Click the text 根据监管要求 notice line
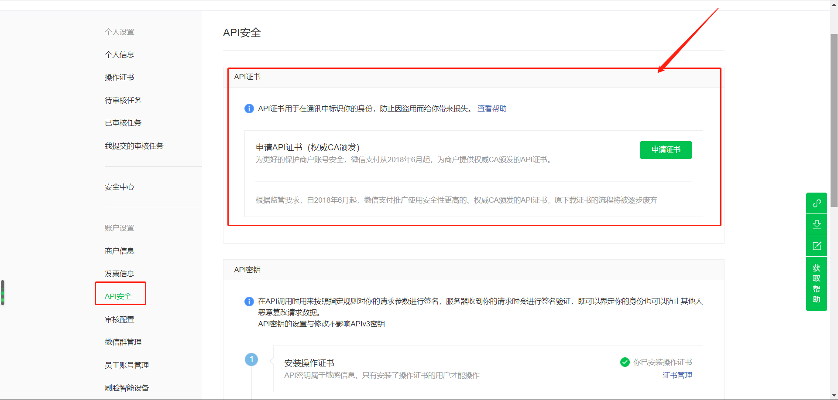This screenshot has height=400, width=838. coord(457,200)
